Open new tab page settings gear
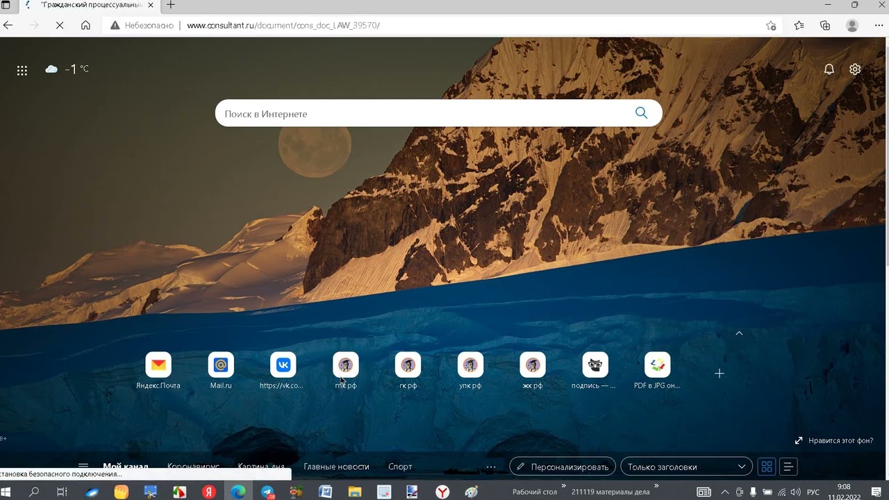The height and width of the screenshot is (500, 889). point(855,69)
